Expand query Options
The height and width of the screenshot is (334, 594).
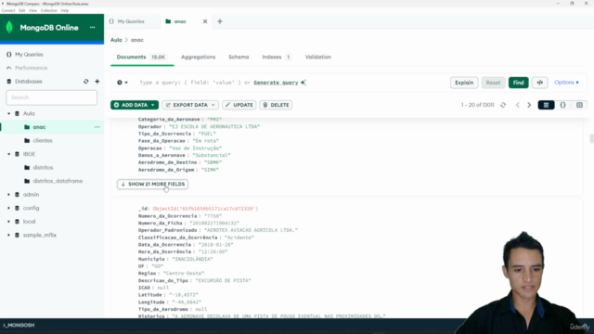click(566, 83)
